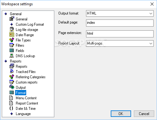Click the Date && Time braces icon
This screenshot has width=157, height=120.
tap(11, 108)
